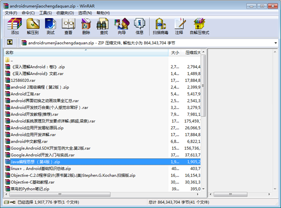
Task: Select the file Java编程思想（第4版）.zip
Action: click(x=102, y=162)
